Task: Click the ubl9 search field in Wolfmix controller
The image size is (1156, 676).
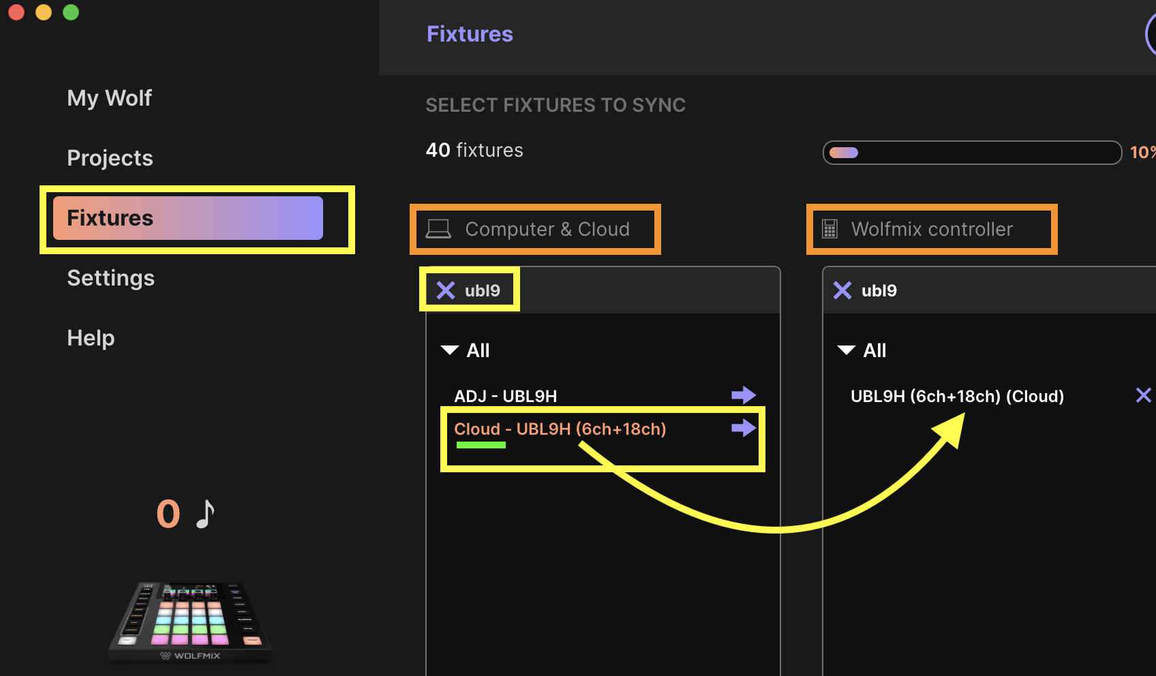Action: [x=990, y=290]
